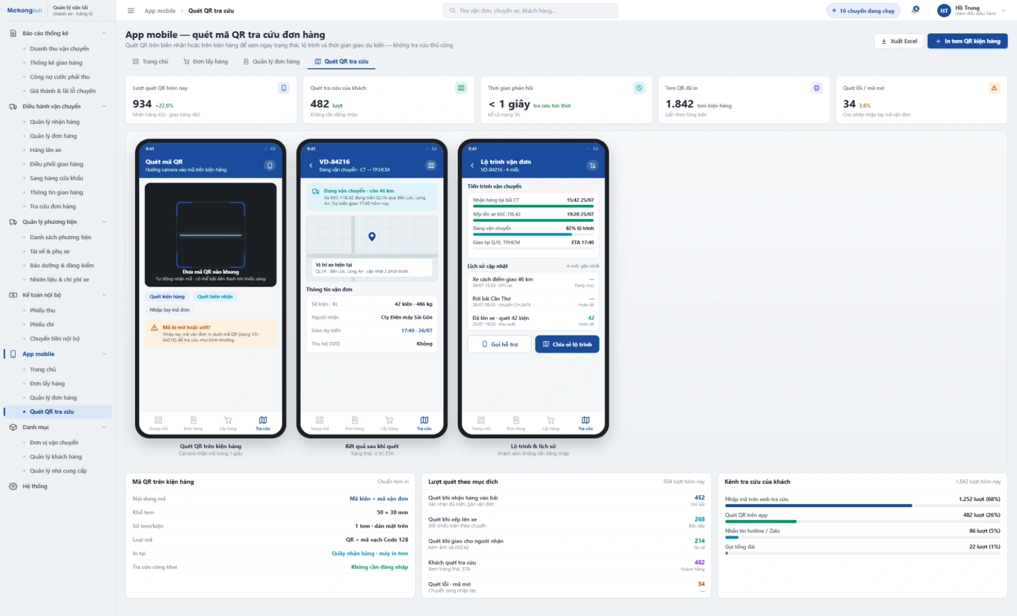Click the 'Mã bị mờ hoặc ướt?' warning box
Viewport: 1017px width, 616px height.
click(x=211, y=334)
